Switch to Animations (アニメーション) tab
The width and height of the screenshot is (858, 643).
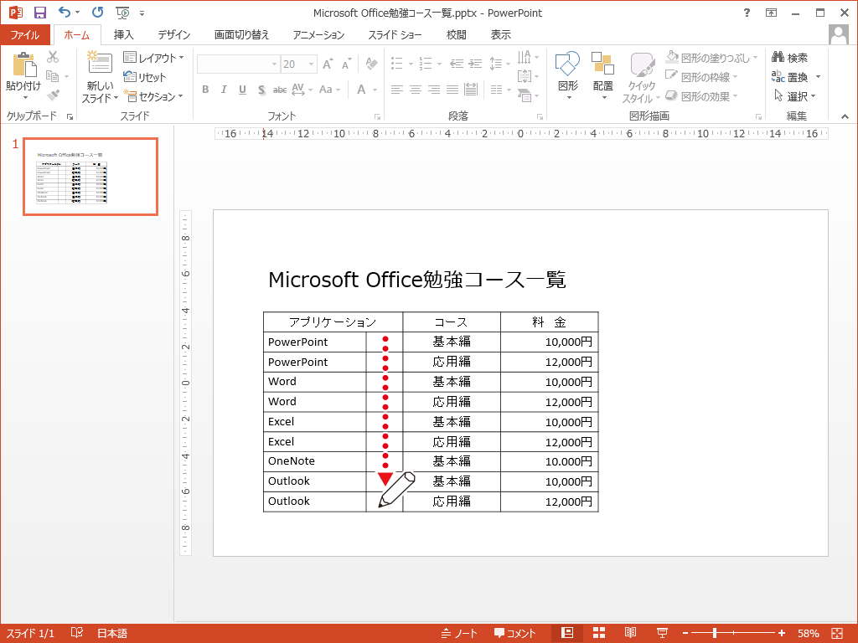point(318,34)
